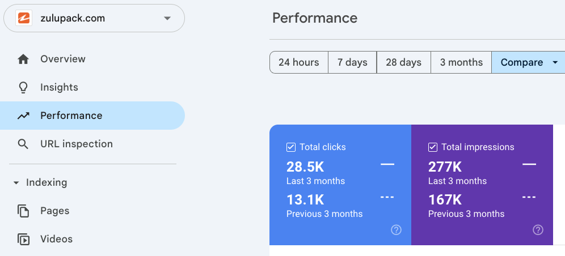This screenshot has width=565, height=256.
Task: Switch to the 28 days range
Action: [x=403, y=62]
